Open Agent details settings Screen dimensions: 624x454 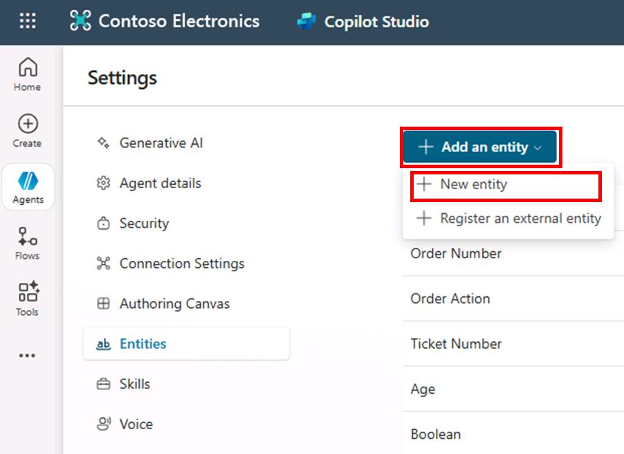160,183
